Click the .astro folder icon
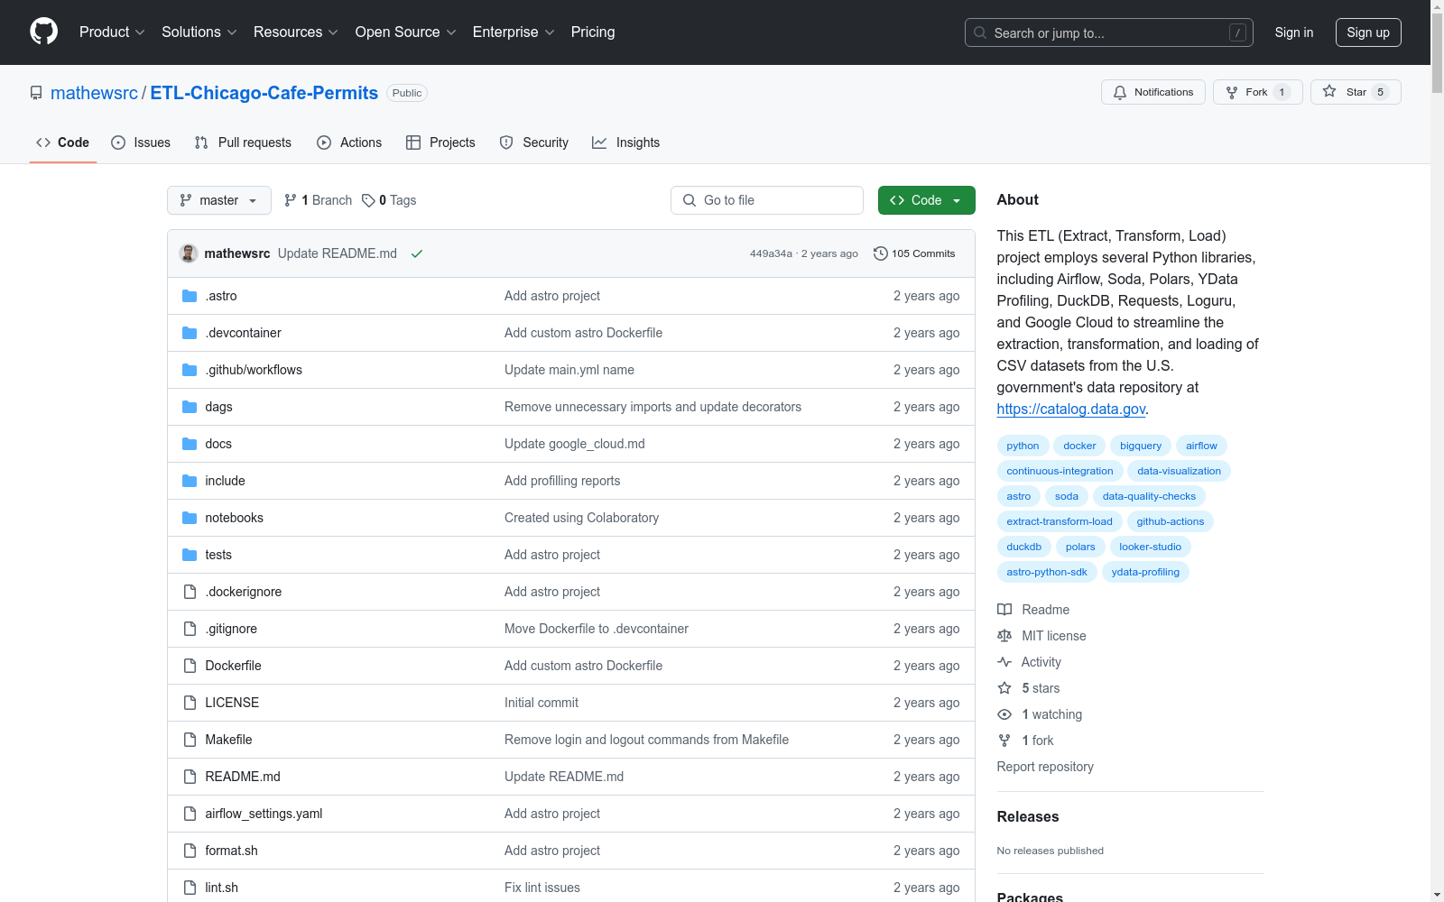Image resolution: width=1444 pixels, height=902 pixels. 190,296
